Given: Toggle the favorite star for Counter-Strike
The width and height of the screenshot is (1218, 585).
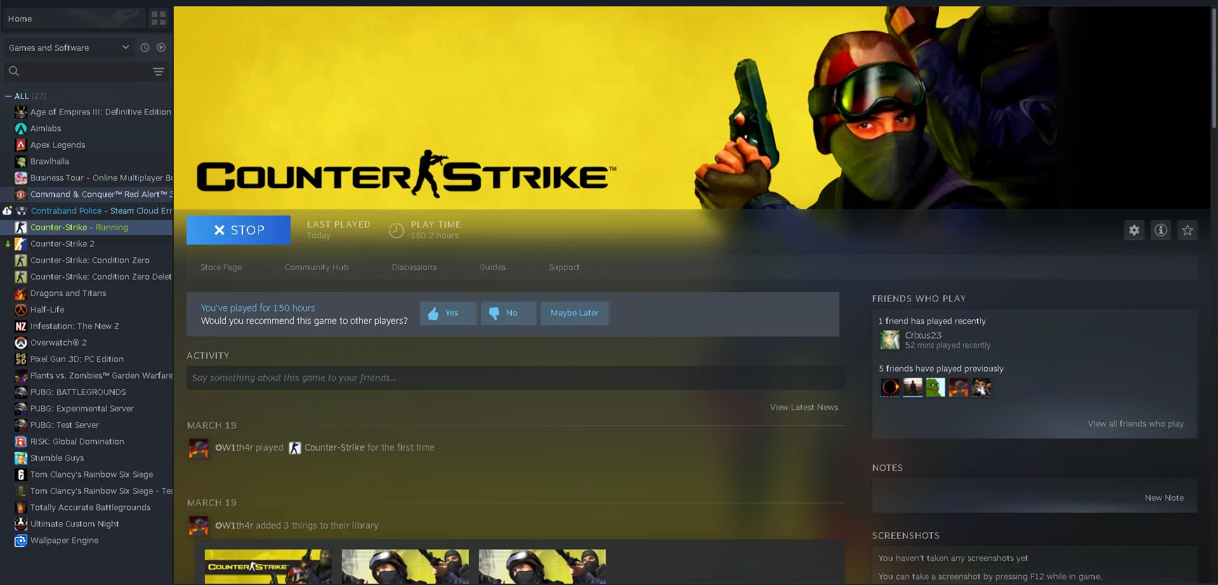Looking at the screenshot, I should pyautogui.click(x=1187, y=230).
